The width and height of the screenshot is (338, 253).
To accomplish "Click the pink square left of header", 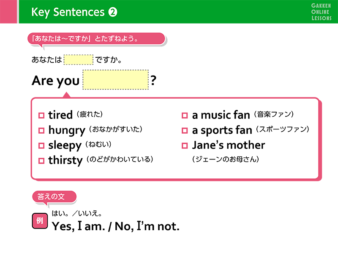I will pos(8,12).
